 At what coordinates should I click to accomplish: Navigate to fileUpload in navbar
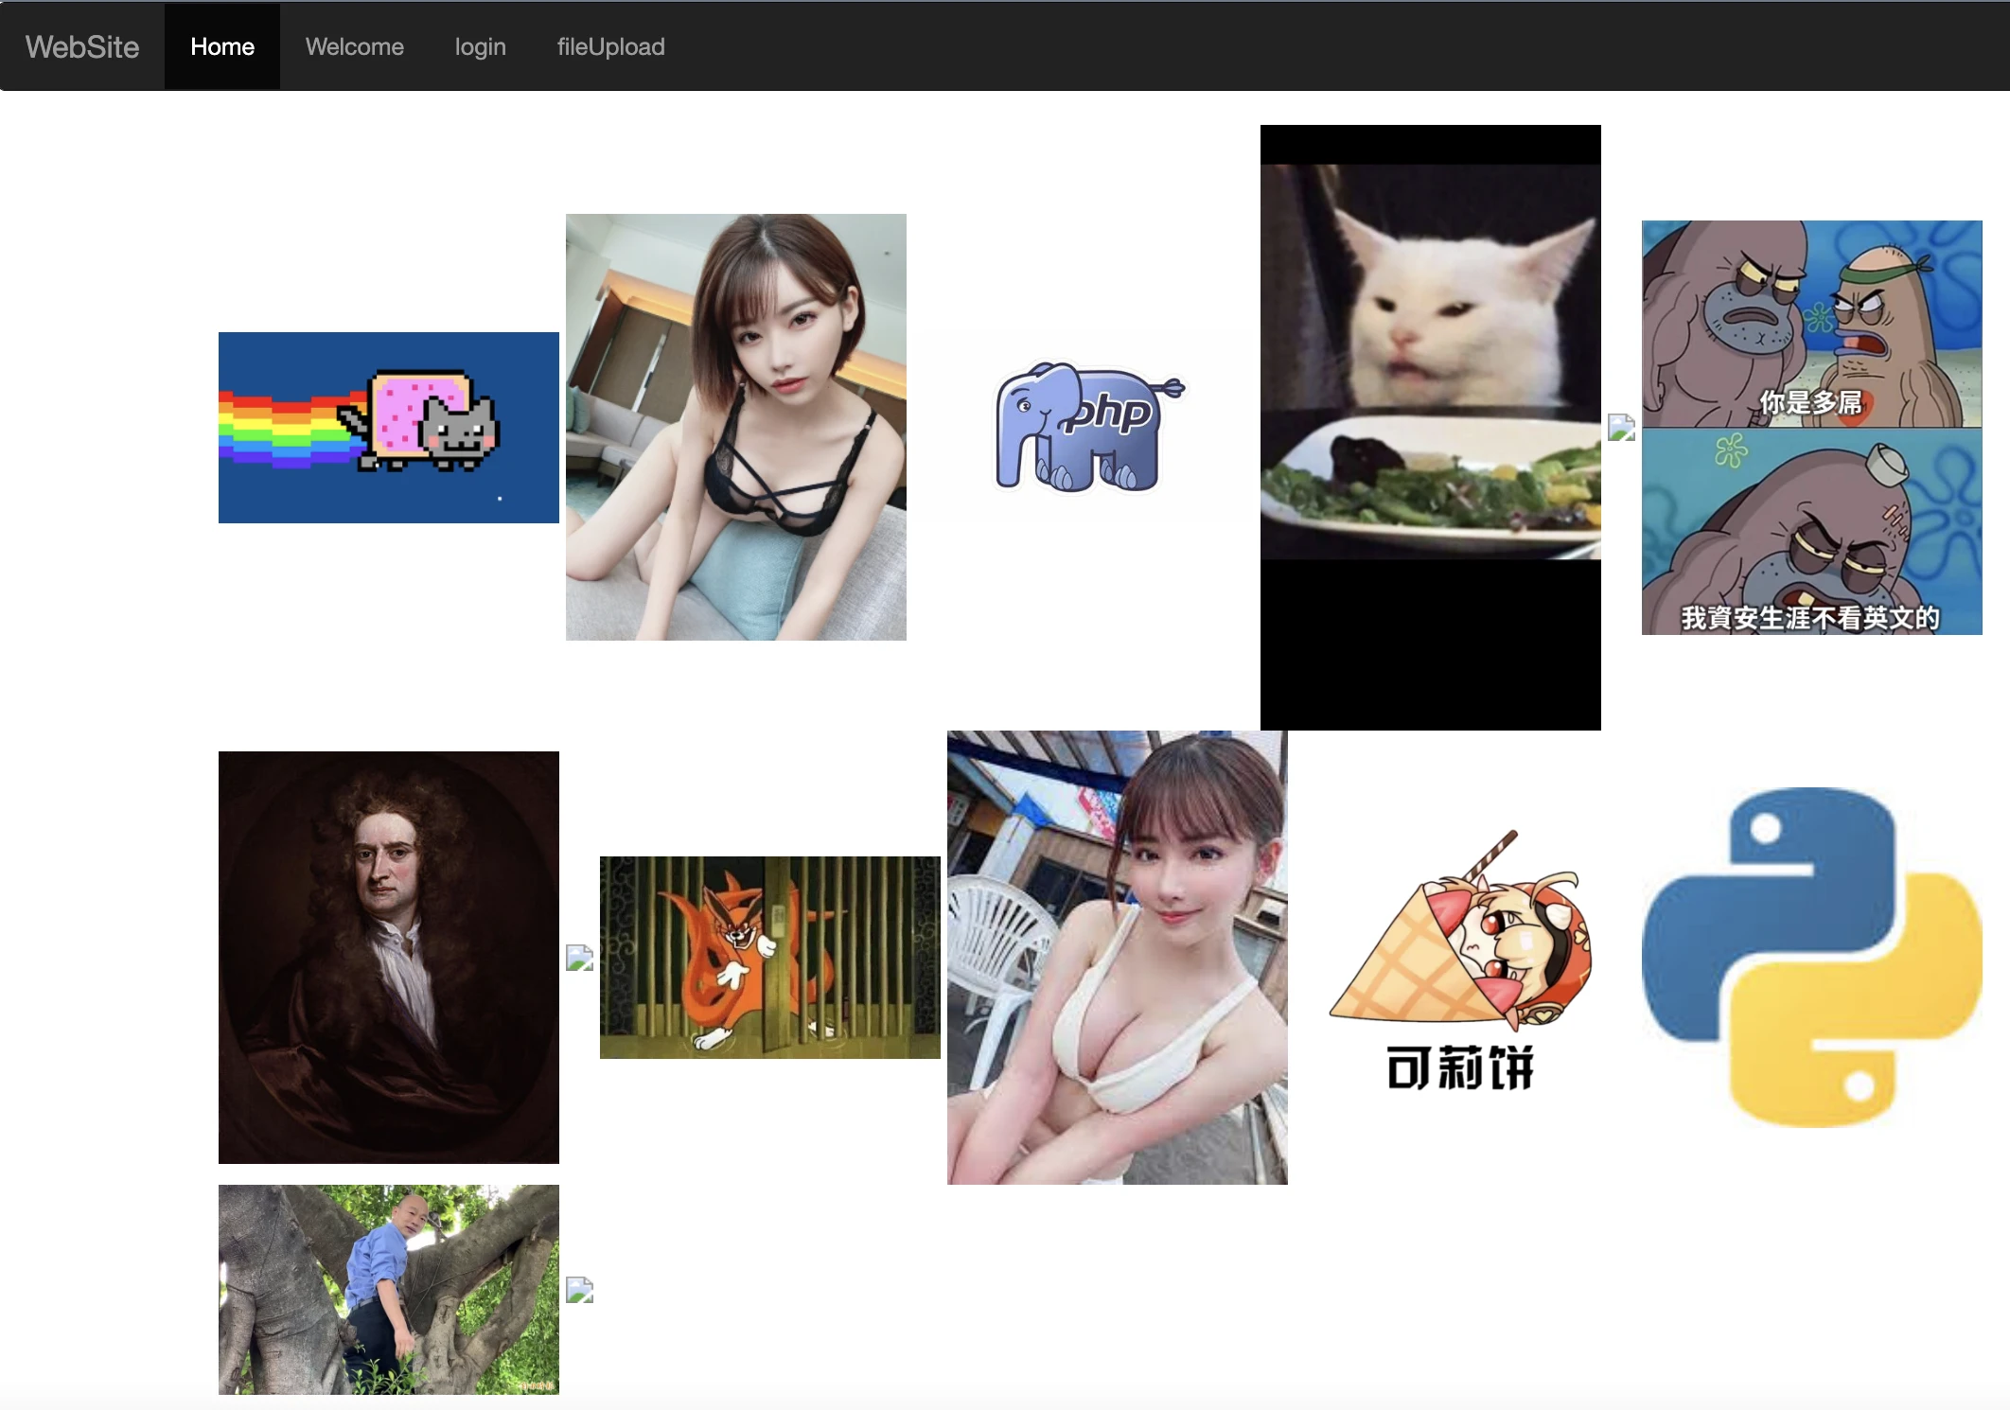pos(610,46)
